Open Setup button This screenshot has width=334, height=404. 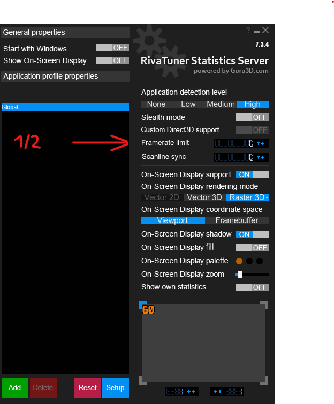[116, 388]
